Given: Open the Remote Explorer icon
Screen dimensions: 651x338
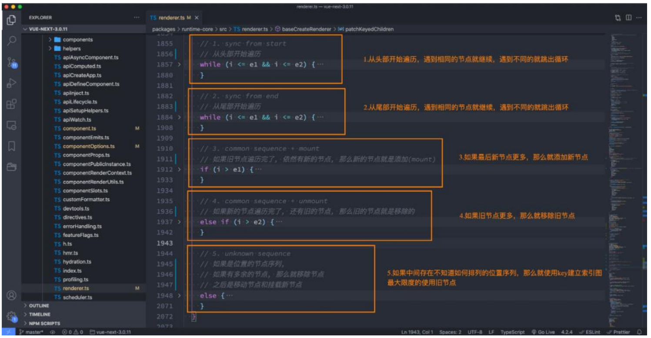Looking at the screenshot, I should pyautogui.click(x=12, y=125).
